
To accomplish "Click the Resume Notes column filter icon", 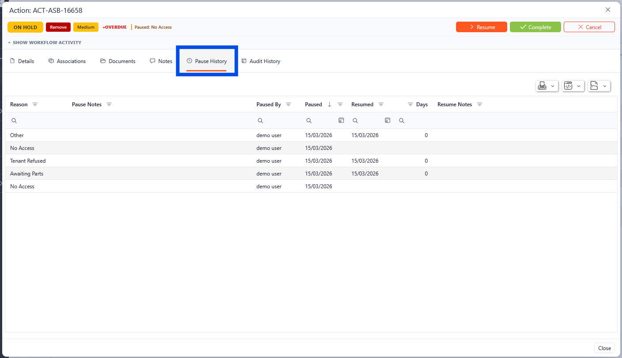I will click(479, 104).
